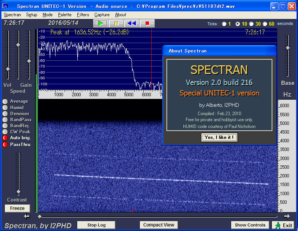Select the 1 second ticks option
Image resolution: width=298 pixels, height=231 pixels.
coord(224,24)
